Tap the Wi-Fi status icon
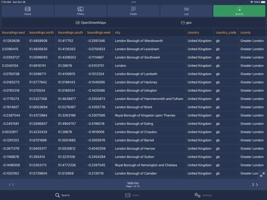The height and width of the screenshot is (200, 267). click(251, 2)
